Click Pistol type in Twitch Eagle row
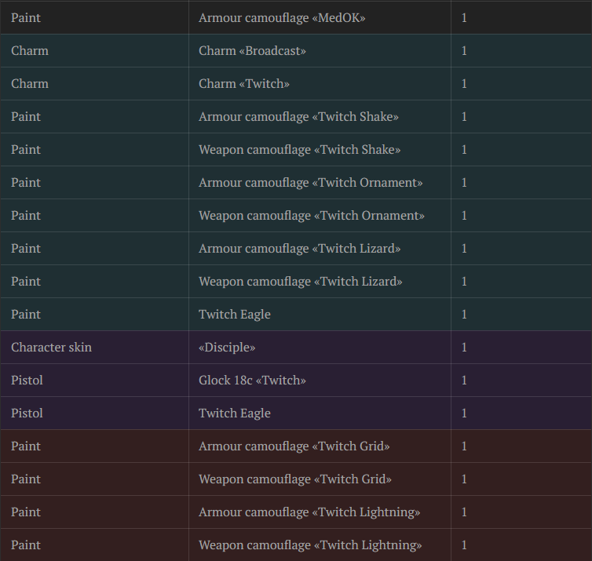The height and width of the screenshot is (561, 592). point(27,413)
